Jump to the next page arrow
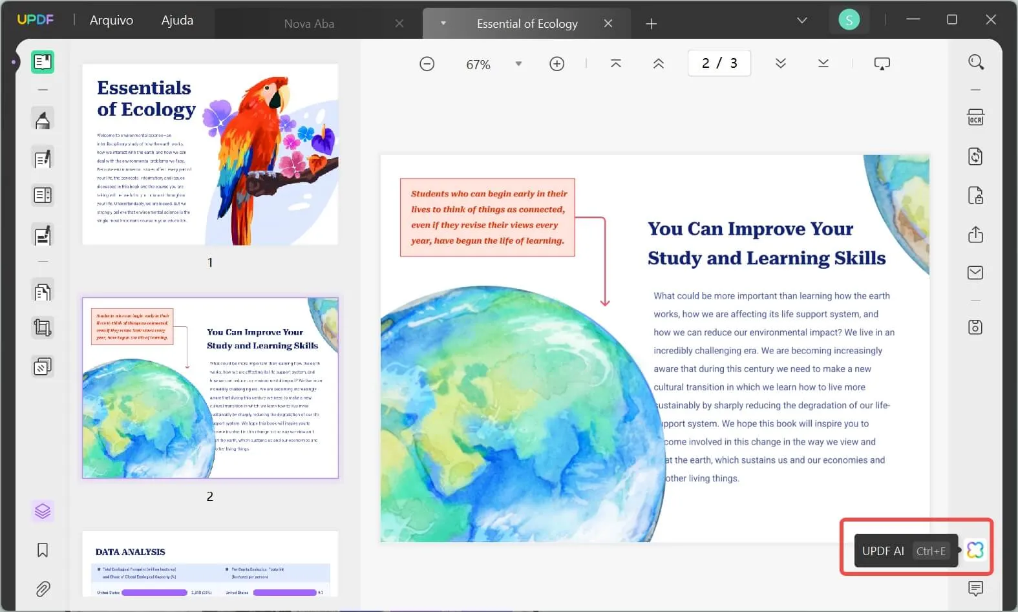The height and width of the screenshot is (612, 1018). coord(780,63)
